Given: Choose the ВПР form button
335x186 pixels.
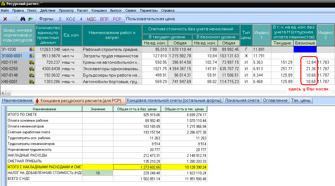Looking at the screenshot, I should pos(104,19).
